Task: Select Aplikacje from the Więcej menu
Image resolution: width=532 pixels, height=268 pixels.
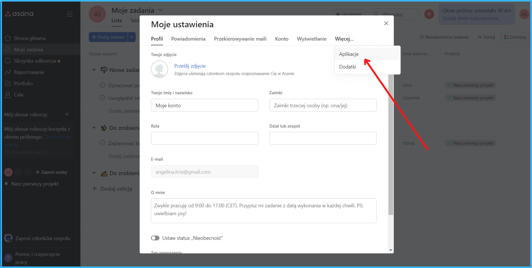Action: click(349, 54)
